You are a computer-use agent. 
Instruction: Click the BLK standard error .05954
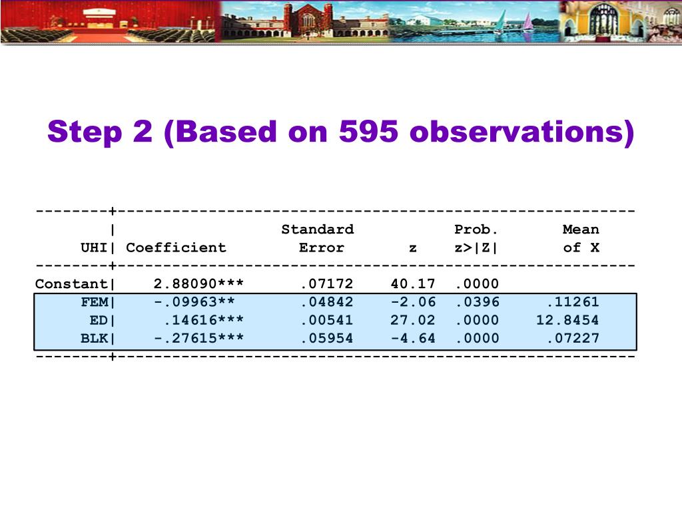(x=326, y=338)
